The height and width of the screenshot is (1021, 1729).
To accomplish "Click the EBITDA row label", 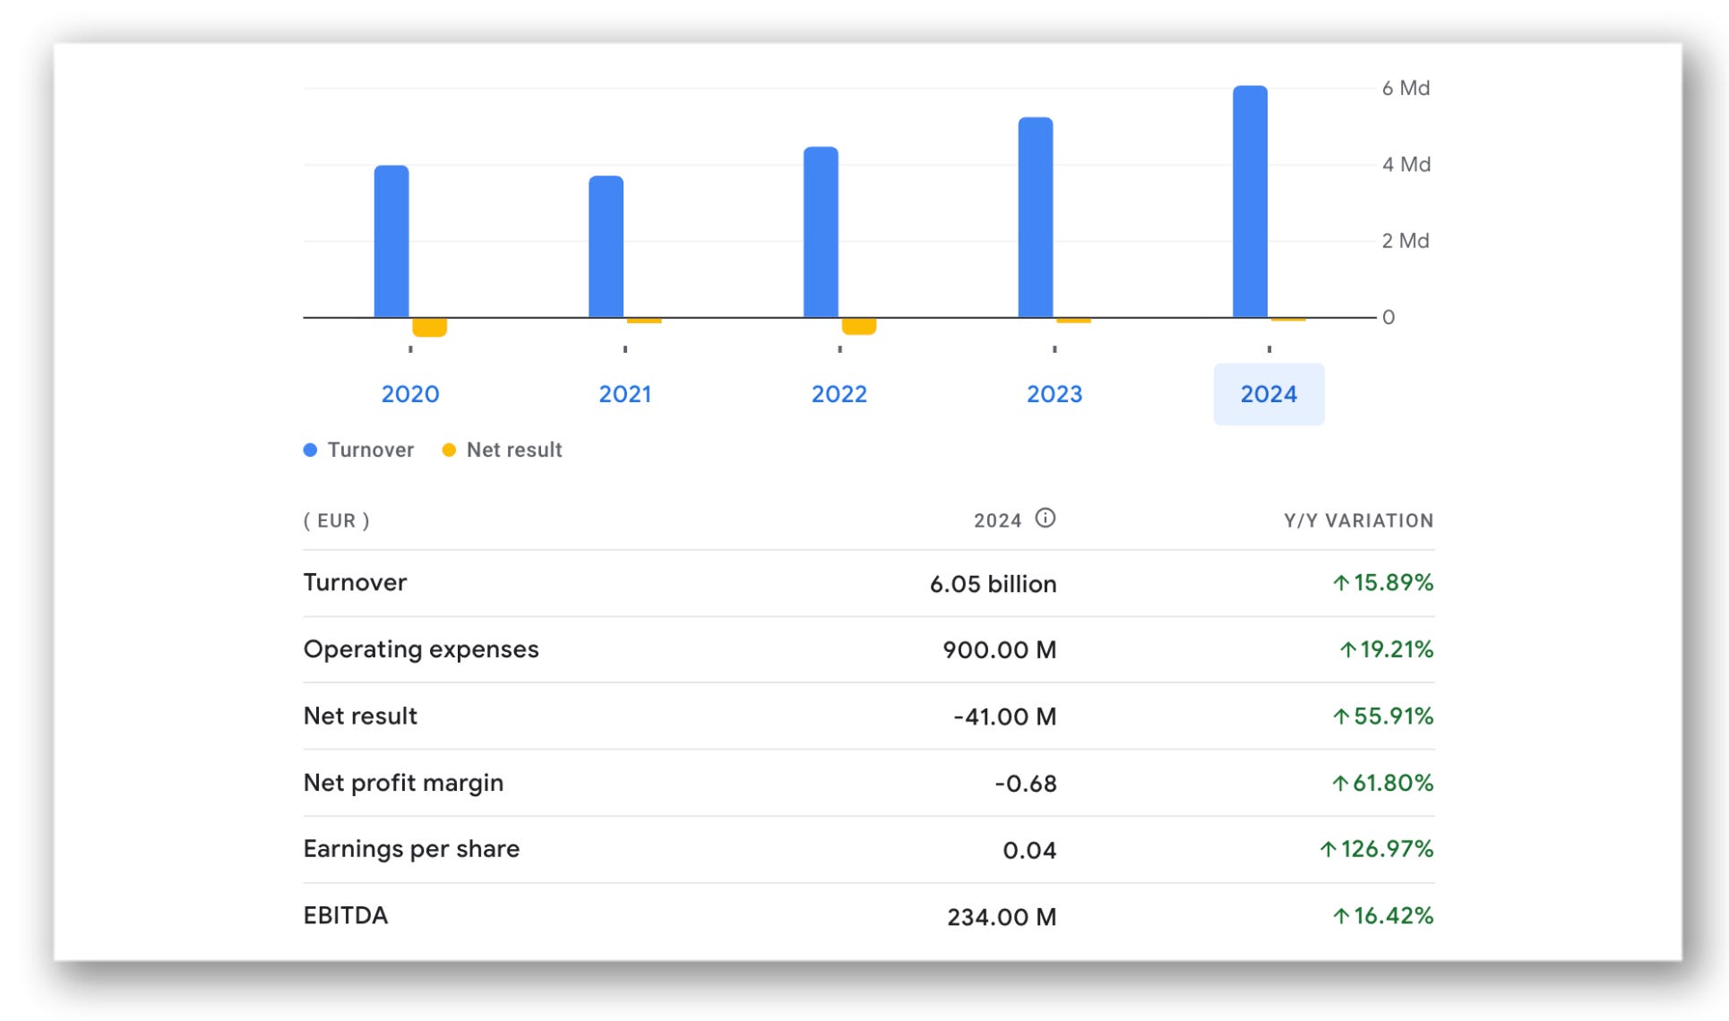I will tap(346, 915).
